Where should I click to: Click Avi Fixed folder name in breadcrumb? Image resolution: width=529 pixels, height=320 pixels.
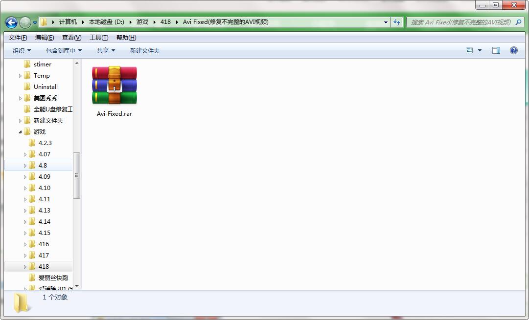[226, 22]
